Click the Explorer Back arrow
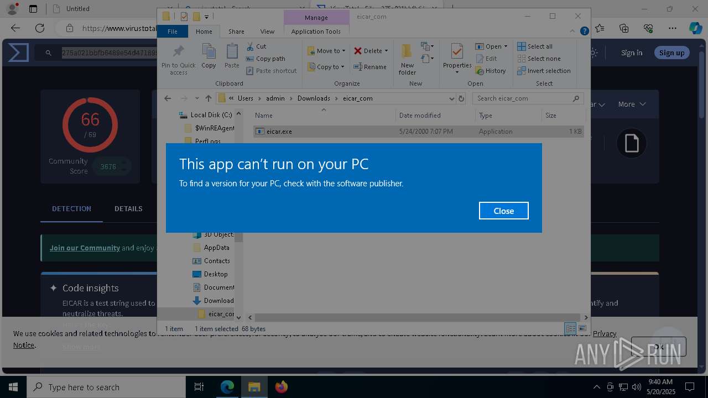The image size is (708, 398). tap(168, 98)
